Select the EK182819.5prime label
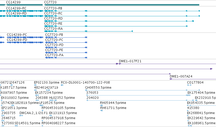 (x=25, y=103)
